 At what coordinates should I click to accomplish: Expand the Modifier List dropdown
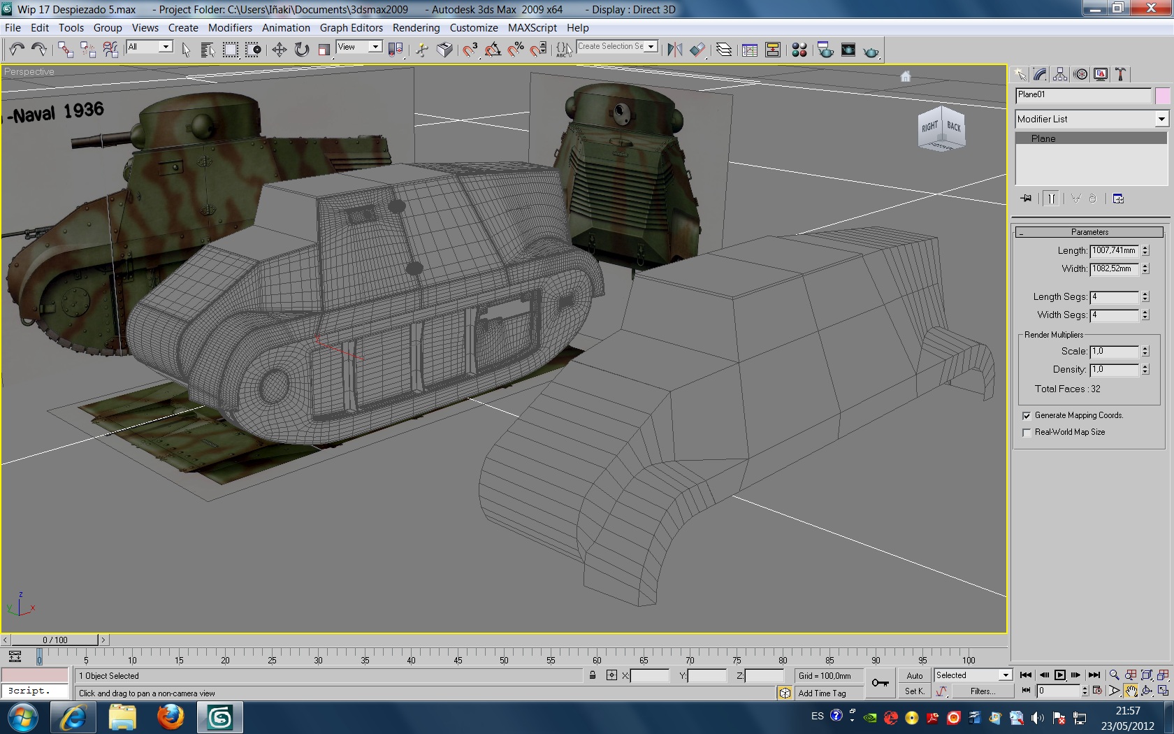pyautogui.click(x=1161, y=120)
